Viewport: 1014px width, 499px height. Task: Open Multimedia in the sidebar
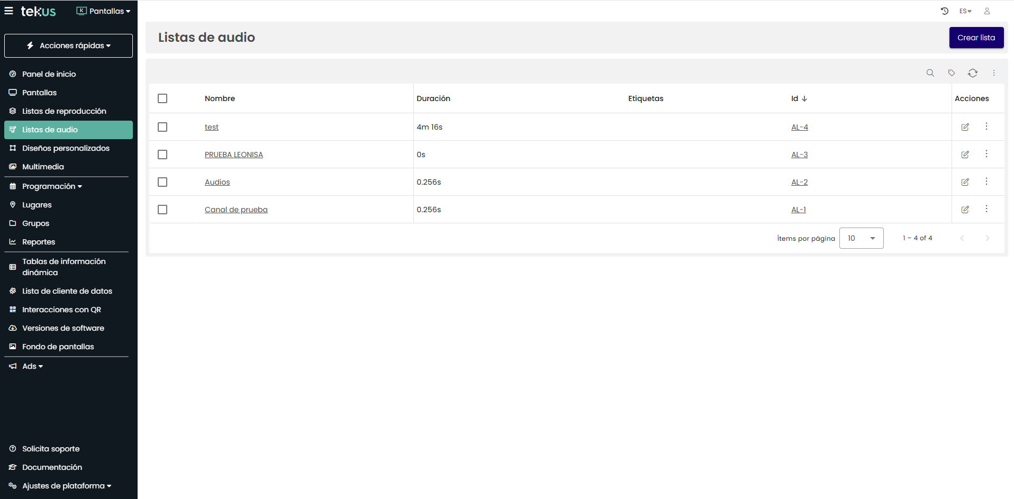click(x=43, y=167)
